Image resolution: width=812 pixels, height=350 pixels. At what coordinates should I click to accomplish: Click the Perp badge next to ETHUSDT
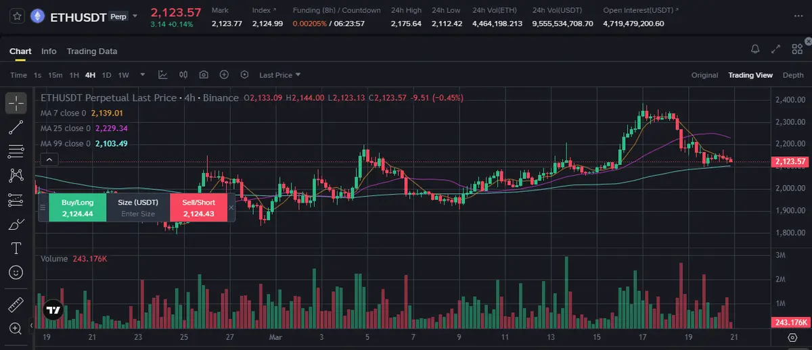(x=118, y=16)
